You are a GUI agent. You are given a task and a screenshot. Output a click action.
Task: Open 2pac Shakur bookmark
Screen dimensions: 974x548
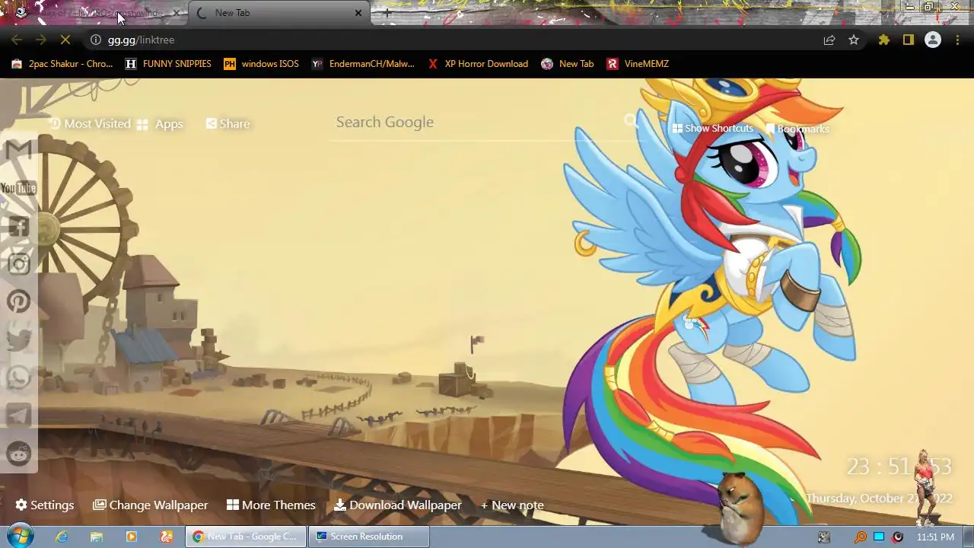click(62, 64)
